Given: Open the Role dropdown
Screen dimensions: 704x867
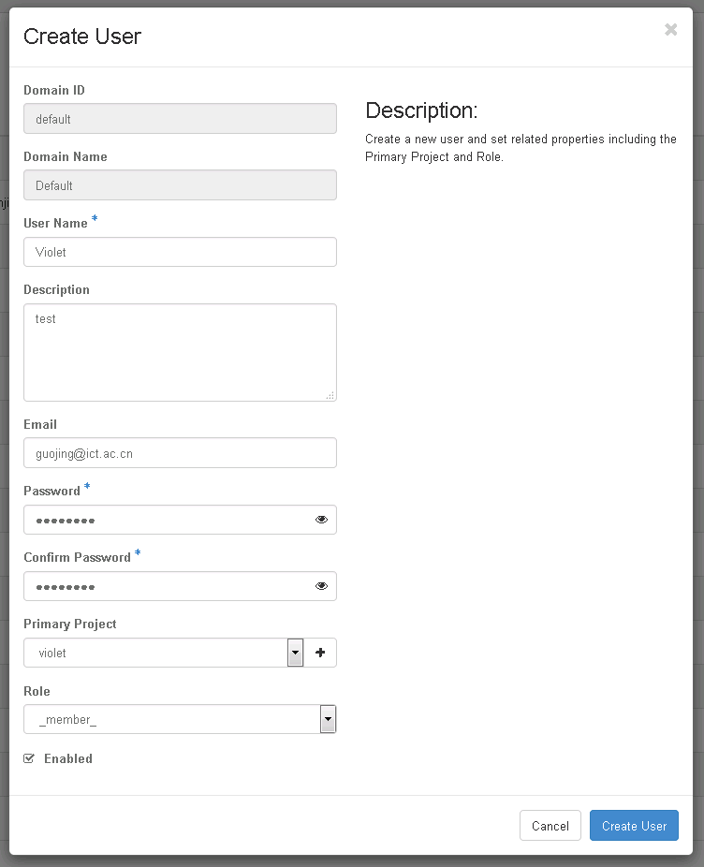Looking at the screenshot, I should tap(181, 719).
